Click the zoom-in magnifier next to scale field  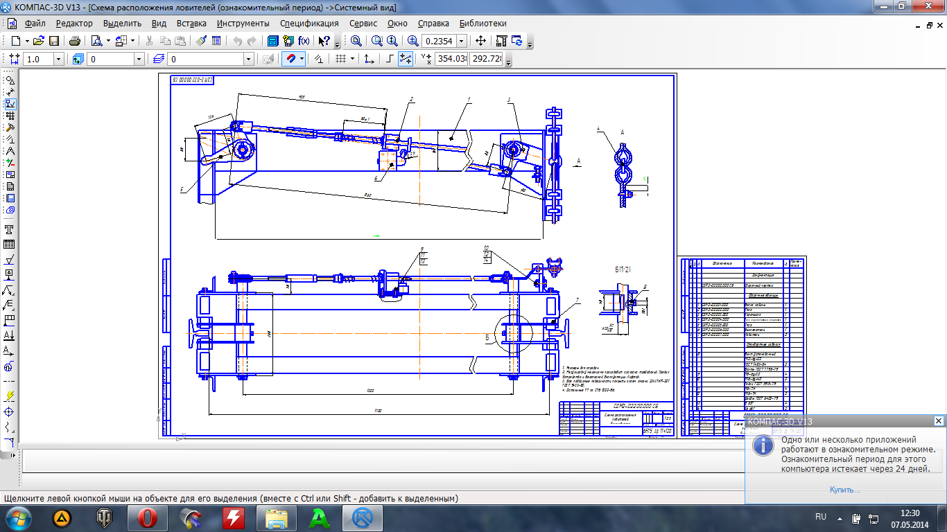(413, 41)
